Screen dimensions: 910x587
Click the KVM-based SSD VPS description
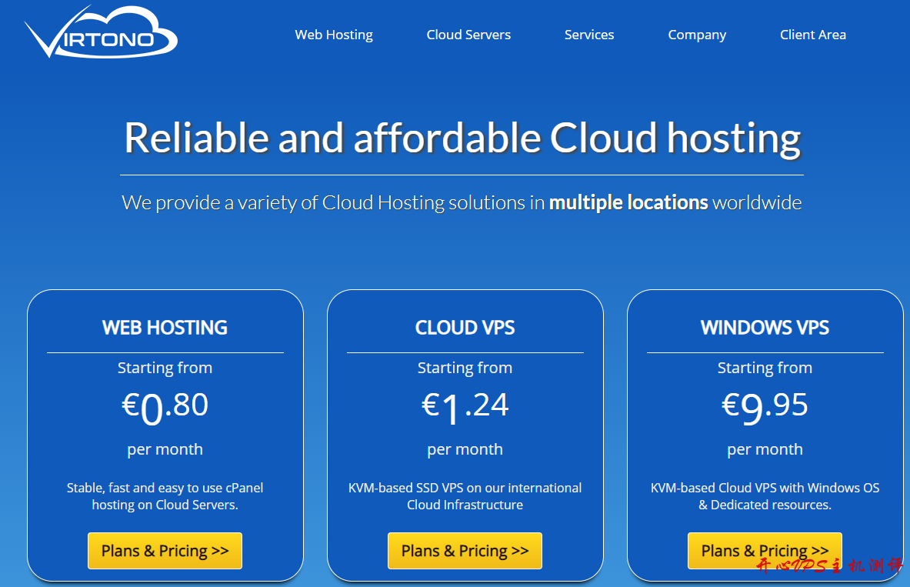(465, 496)
